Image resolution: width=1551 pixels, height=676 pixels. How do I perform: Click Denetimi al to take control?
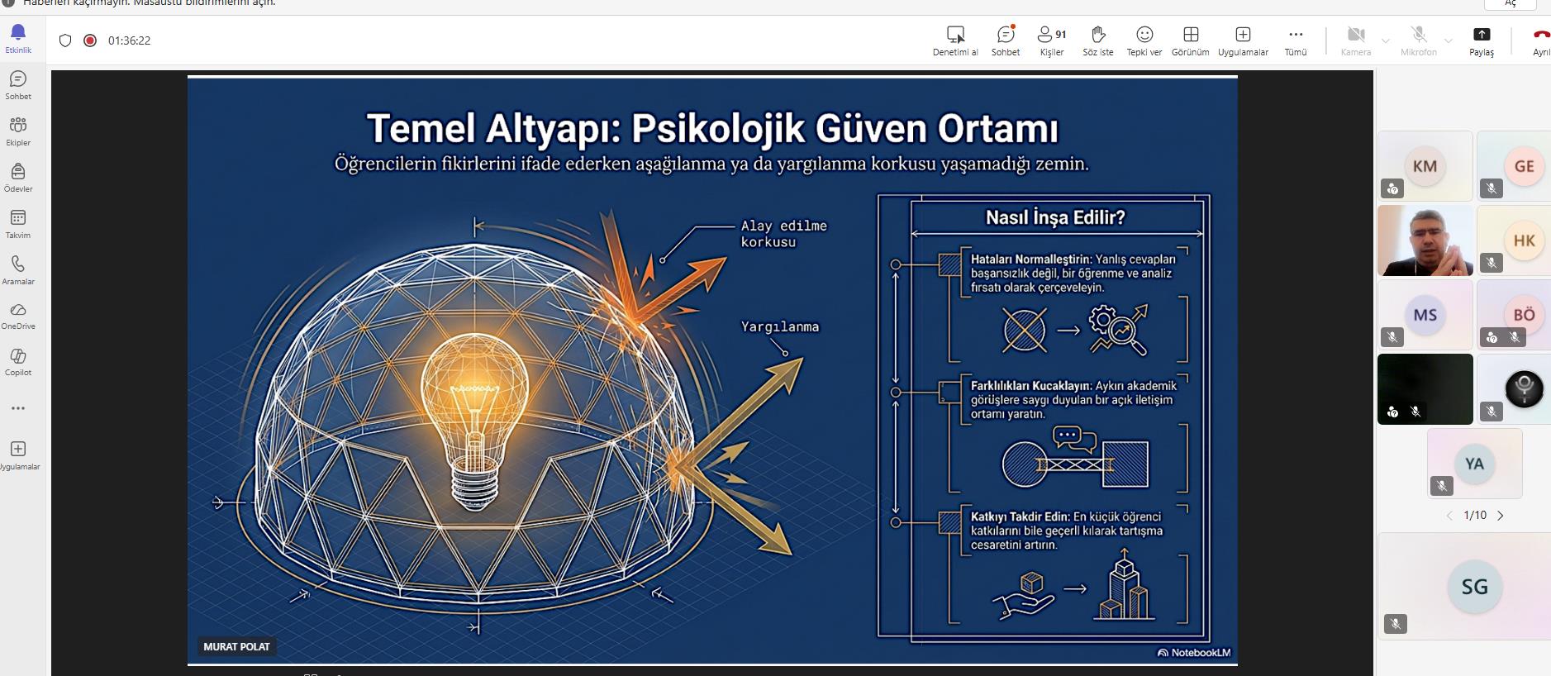click(x=955, y=40)
